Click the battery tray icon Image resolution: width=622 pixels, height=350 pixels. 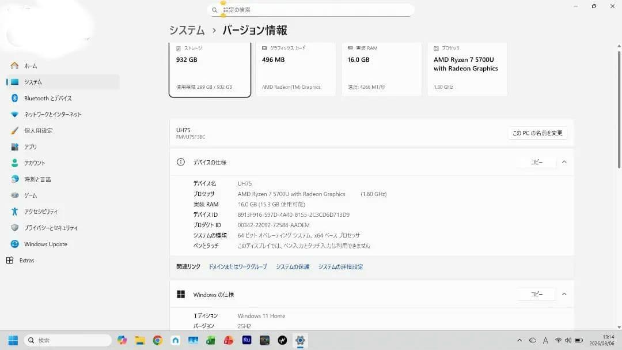tap(579, 340)
